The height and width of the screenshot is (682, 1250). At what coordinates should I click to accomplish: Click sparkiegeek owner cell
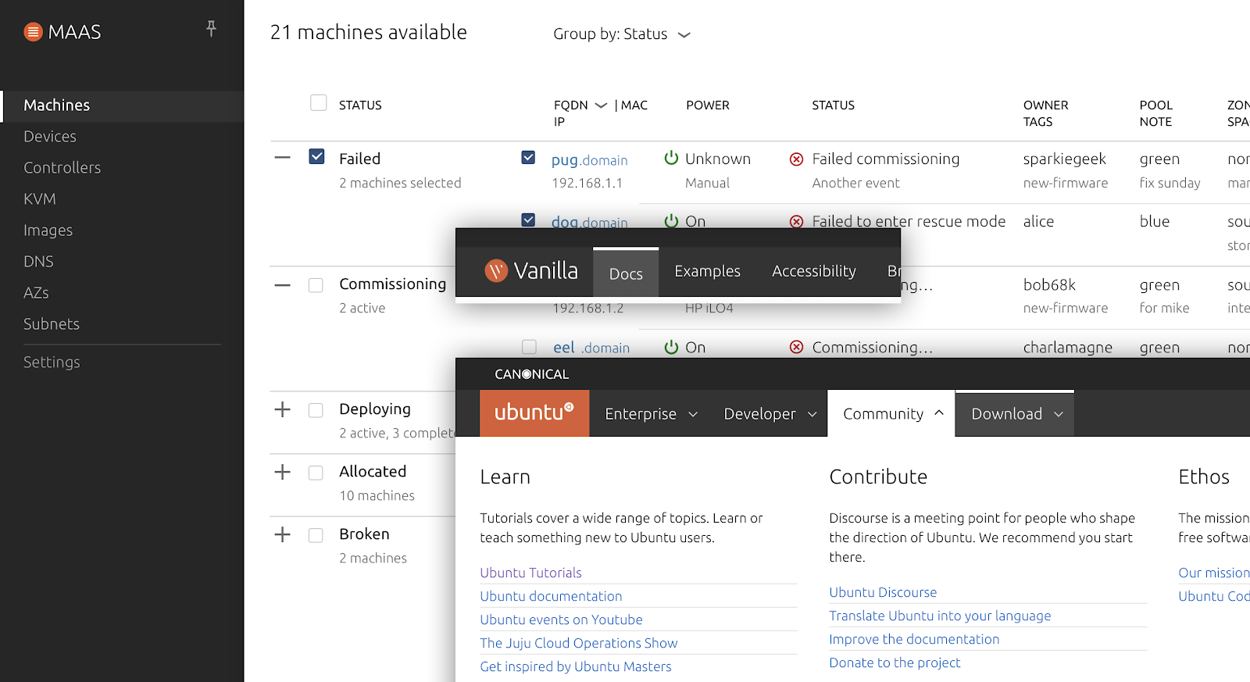click(x=1064, y=159)
